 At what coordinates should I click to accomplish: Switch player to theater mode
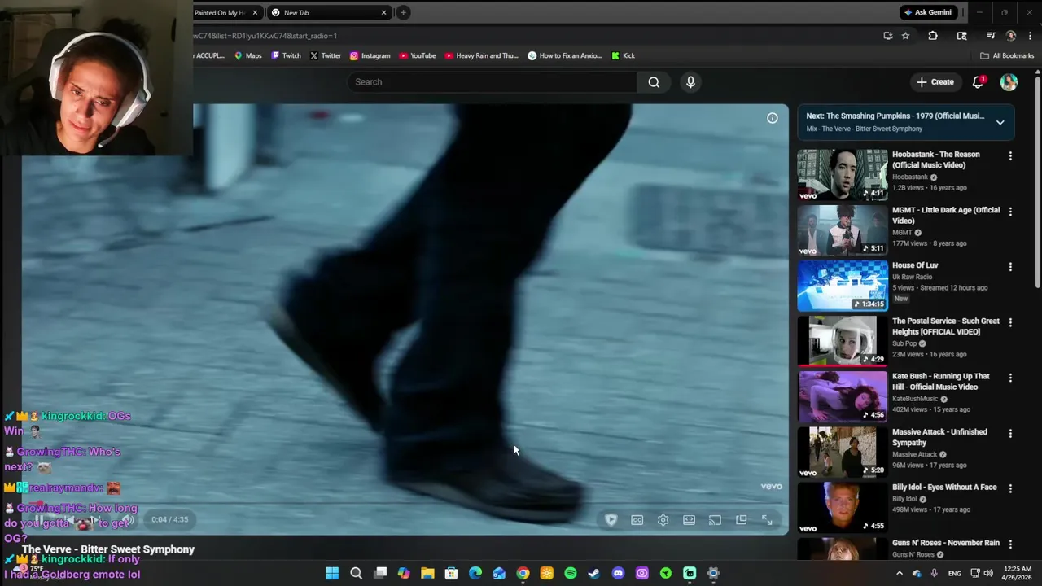690,520
